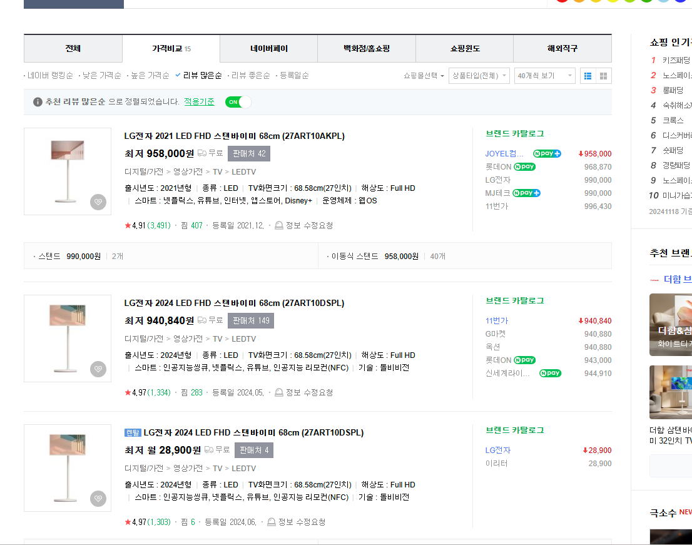The height and width of the screenshot is (545, 692).
Task: Open 가격비교 tab
Action: click(171, 49)
